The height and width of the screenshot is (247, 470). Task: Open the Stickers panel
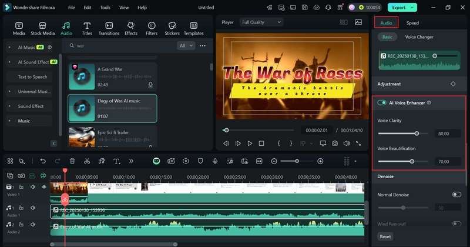172,29
